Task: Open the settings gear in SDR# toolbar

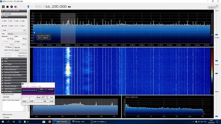Action: tap(11, 7)
